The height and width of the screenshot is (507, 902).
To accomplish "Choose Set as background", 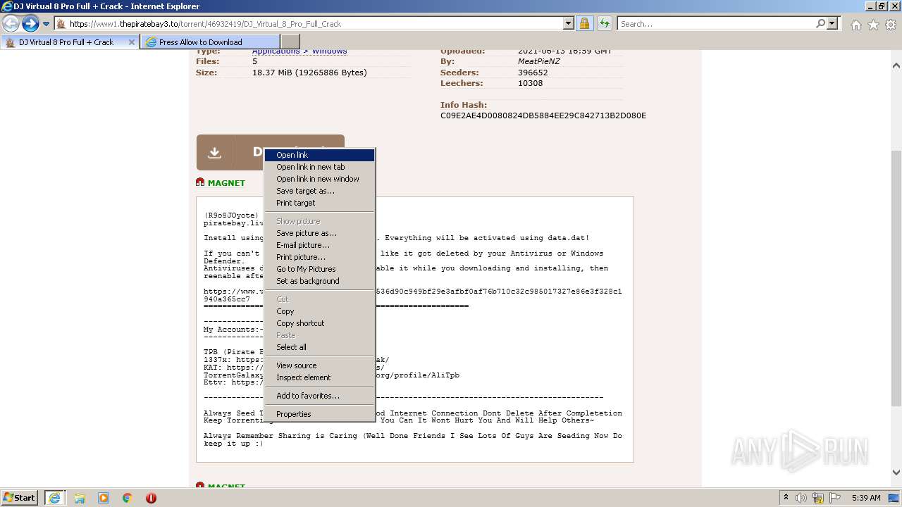I will point(319,281).
